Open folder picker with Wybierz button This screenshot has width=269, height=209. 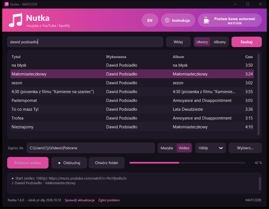click(x=245, y=148)
